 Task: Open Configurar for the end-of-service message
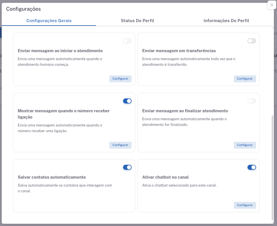tap(245, 145)
